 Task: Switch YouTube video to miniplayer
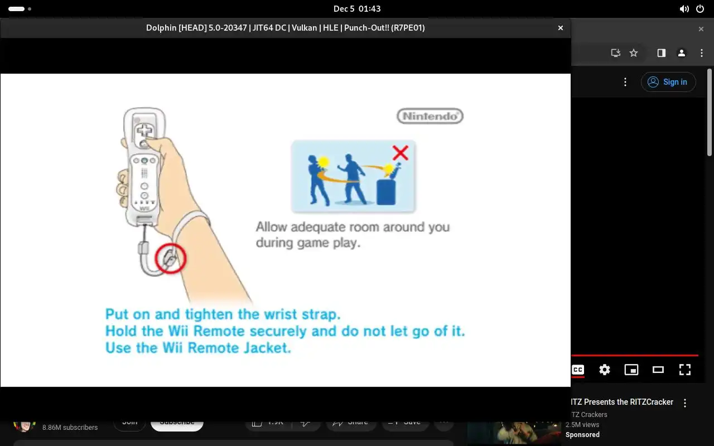click(631, 370)
